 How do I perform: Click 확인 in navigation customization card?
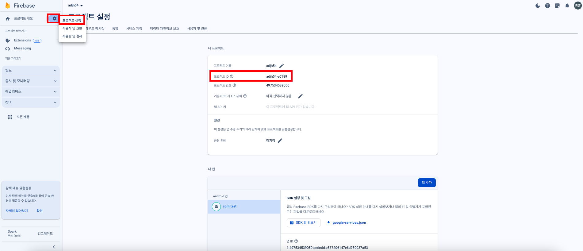click(40, 211)
